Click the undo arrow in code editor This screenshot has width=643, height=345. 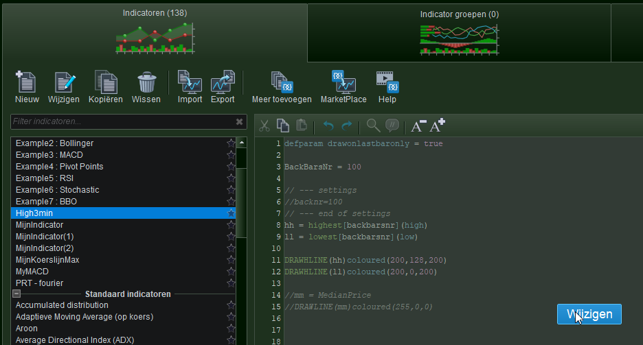[329, 126]
